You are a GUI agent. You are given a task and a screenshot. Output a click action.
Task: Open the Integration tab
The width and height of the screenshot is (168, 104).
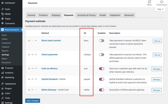click(x=115, y=15)
